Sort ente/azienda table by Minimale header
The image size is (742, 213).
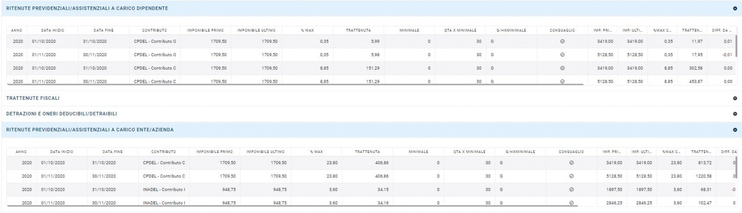coord(419,152)
